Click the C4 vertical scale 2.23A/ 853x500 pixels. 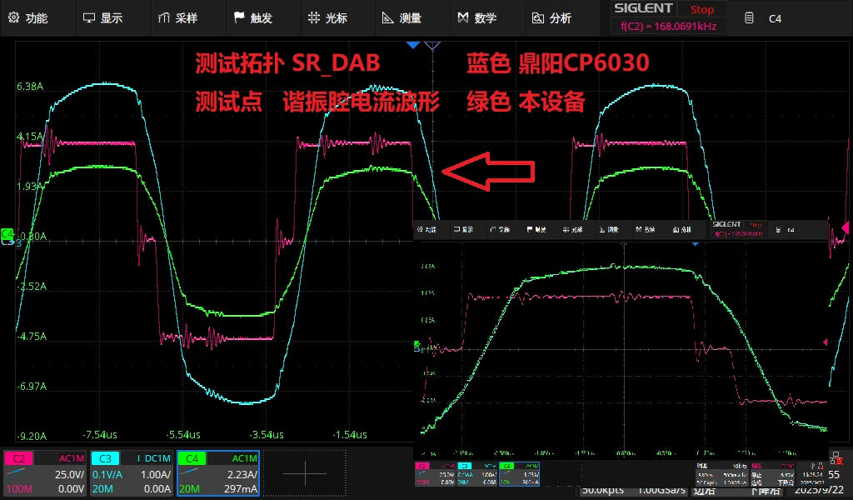[242, 474]
